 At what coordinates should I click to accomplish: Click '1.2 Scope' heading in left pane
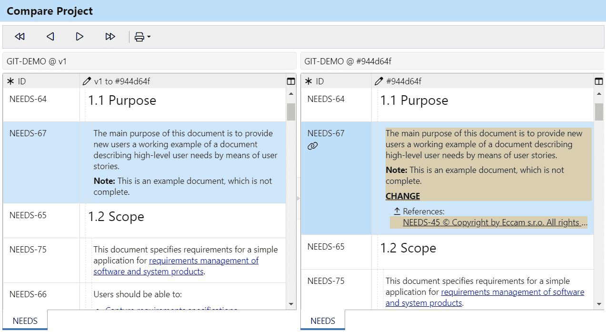tap(116, 217)
